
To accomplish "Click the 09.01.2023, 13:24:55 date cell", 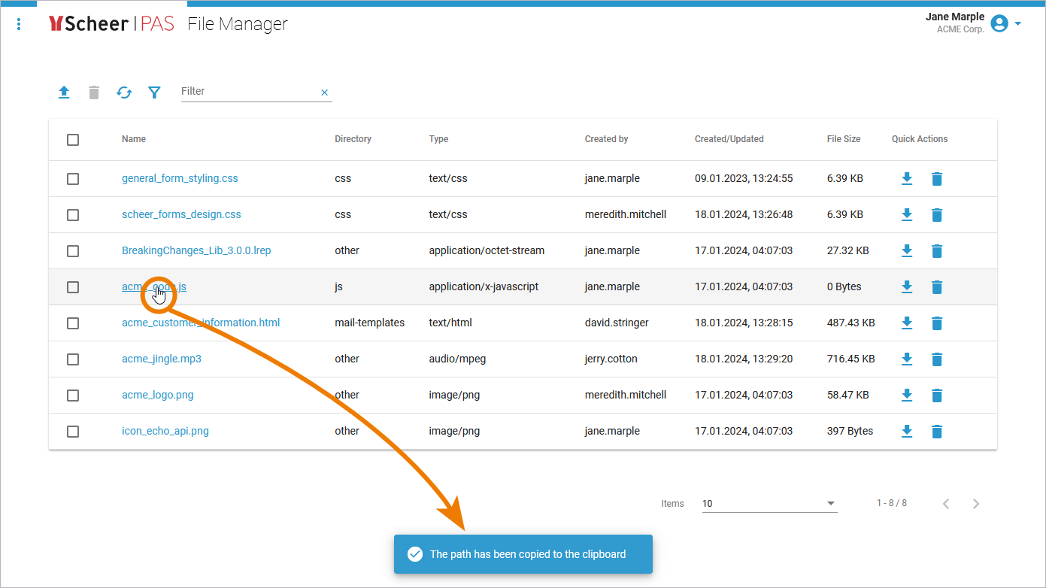I will tap(744, 178).
